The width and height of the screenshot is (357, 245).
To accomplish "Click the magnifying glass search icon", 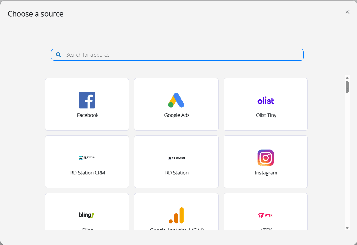I will coord(59,55).
